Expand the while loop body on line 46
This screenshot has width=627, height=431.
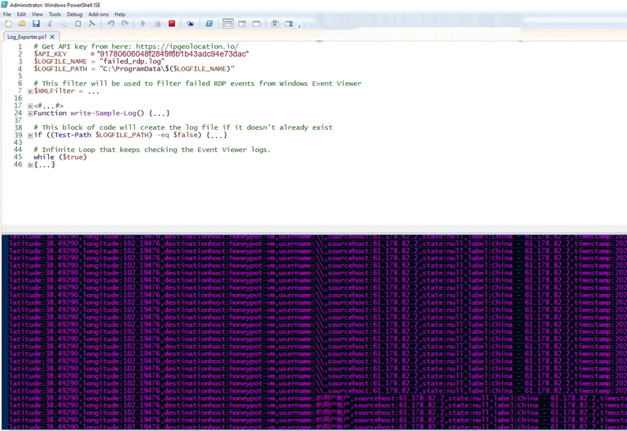[x=30, y=165]
